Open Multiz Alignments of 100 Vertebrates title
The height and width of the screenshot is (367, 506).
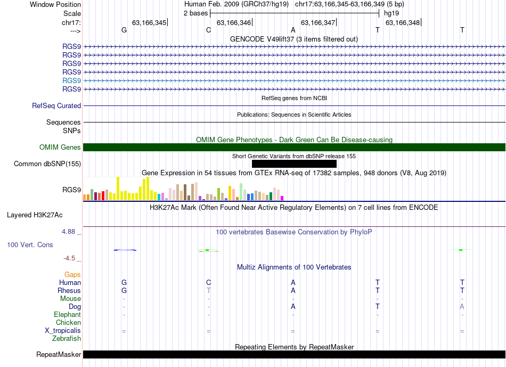(294, 267)
